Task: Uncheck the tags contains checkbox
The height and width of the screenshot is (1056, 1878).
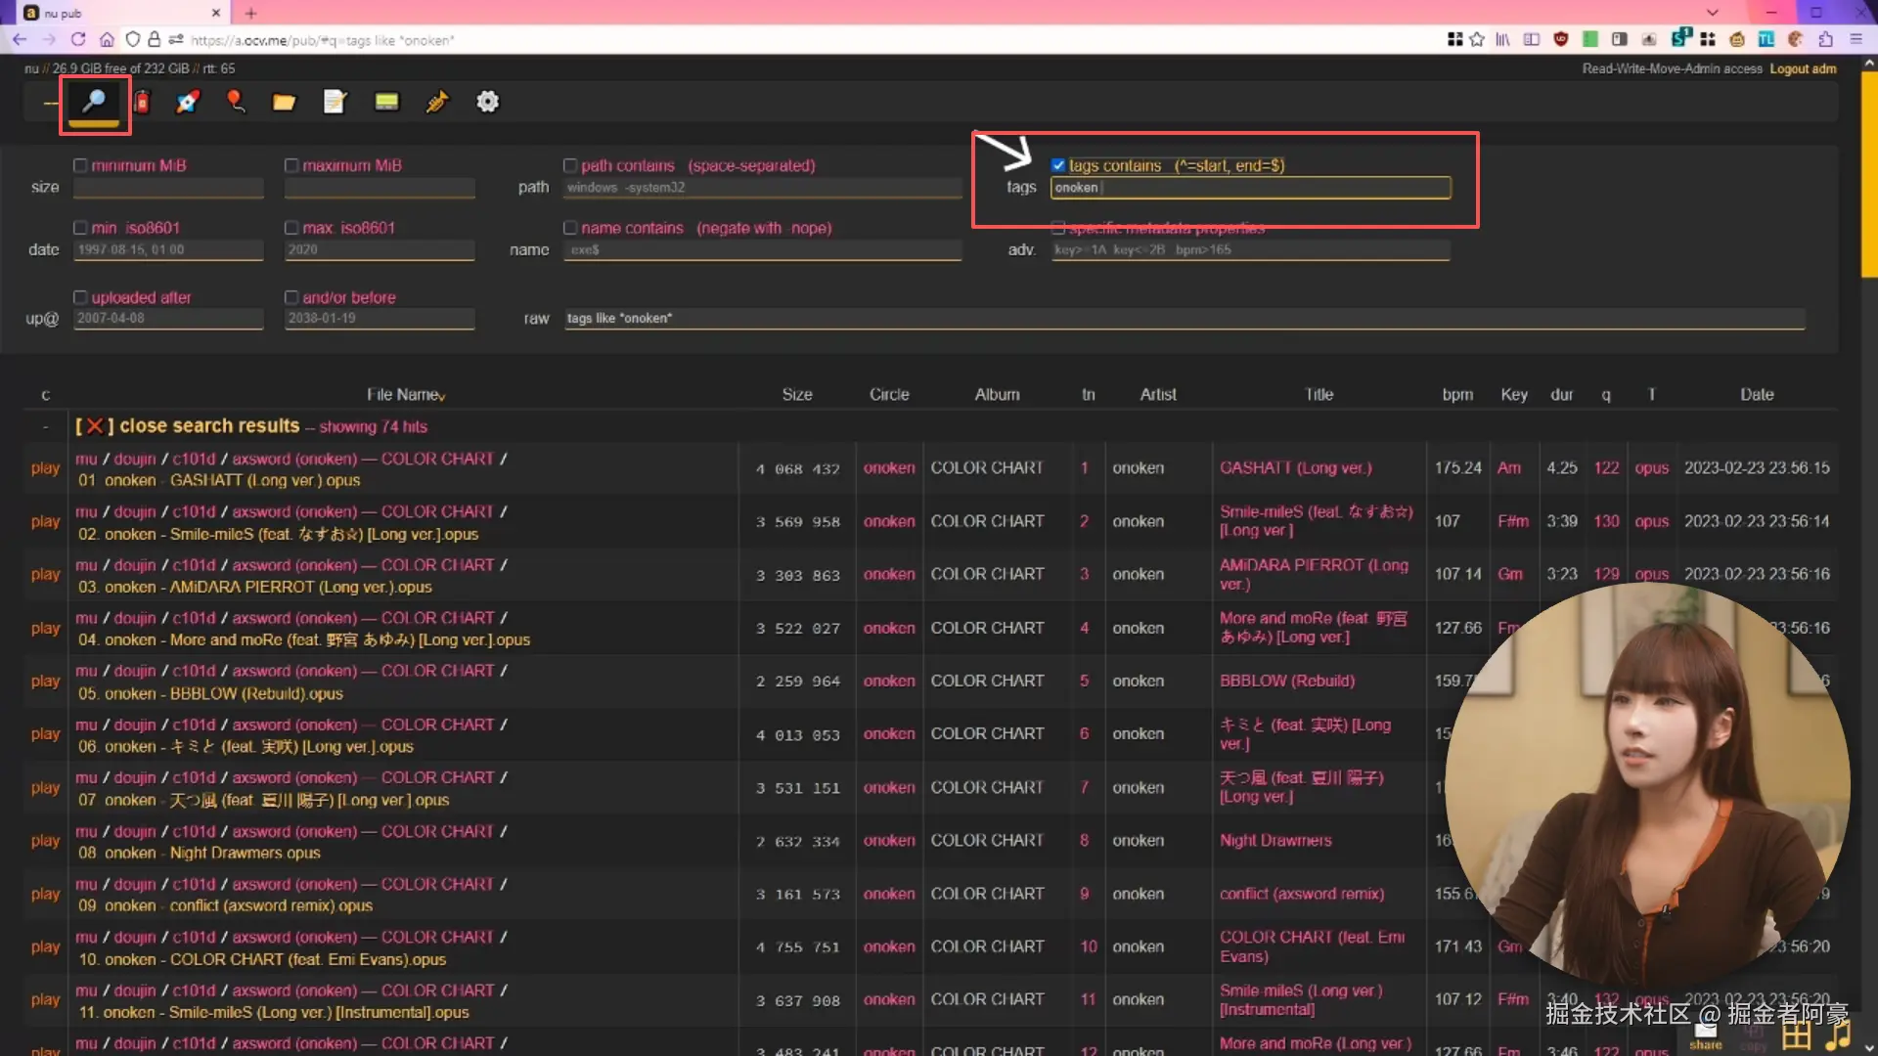Action: click(x=1057, y=165)
